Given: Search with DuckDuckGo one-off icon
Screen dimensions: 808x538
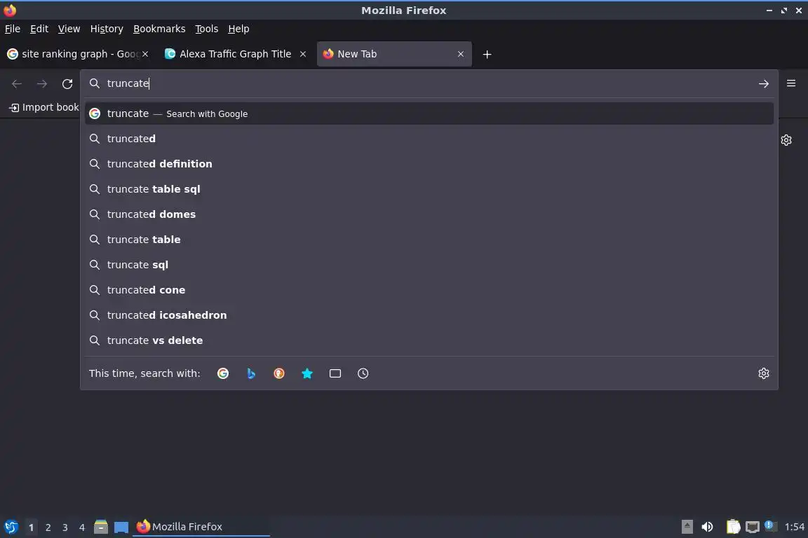Looking at the screenshot, I should click(278, 373).
